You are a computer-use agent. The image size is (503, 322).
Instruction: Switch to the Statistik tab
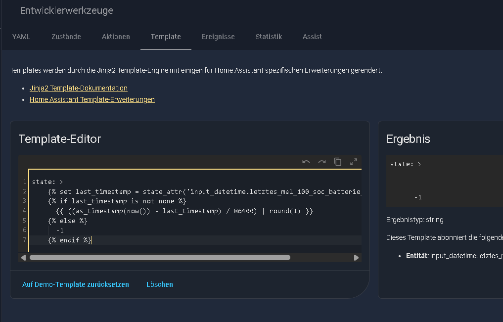click(269, 37)
